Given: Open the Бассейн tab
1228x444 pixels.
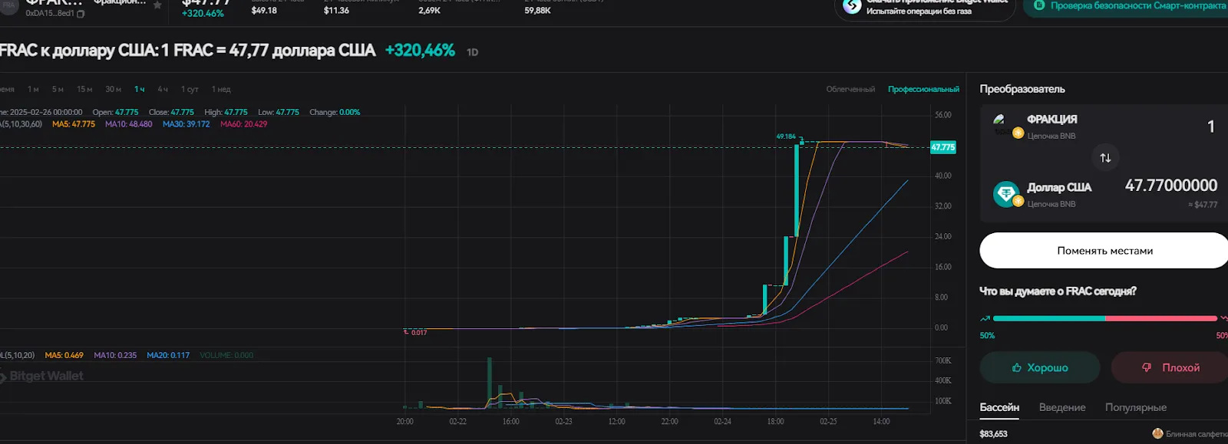Looking at the screenshot, I should (x=999, y=407).
